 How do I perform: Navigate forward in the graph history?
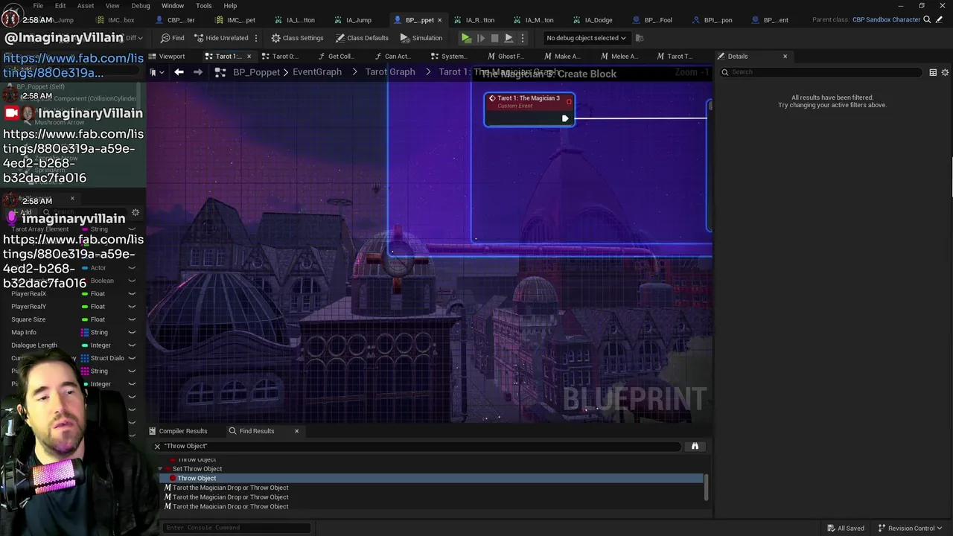(x=198, y=72)
